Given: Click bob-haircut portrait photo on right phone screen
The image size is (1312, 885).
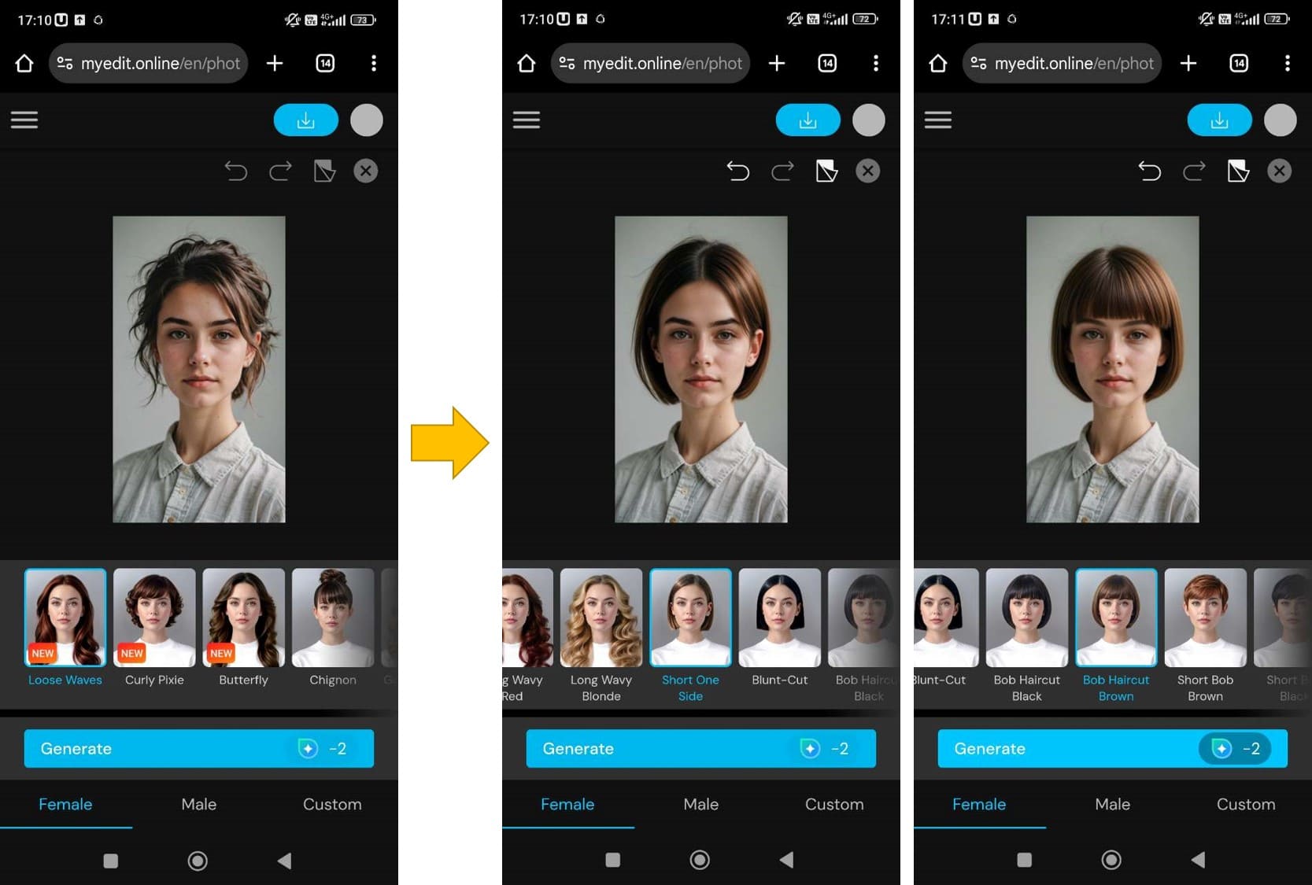Looking at the screenshot, I should point(1113,369).
